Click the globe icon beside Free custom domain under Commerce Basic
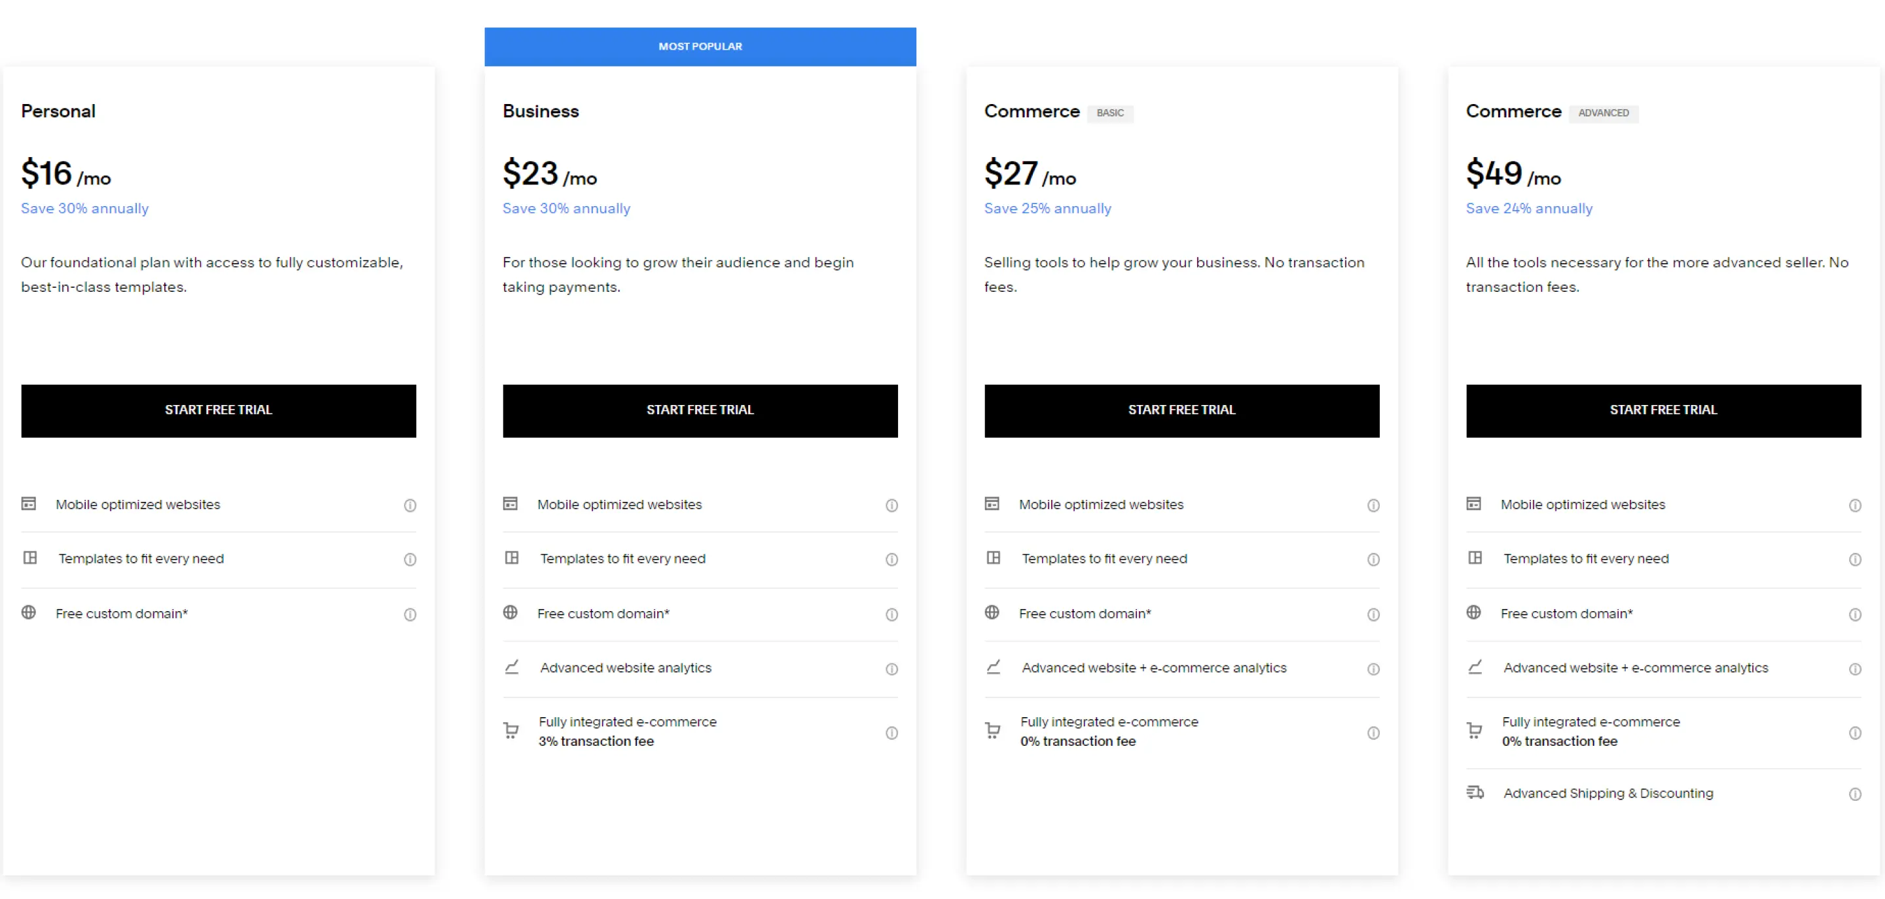The width and height of the screenshot is (1885, 899). (993, 613)
